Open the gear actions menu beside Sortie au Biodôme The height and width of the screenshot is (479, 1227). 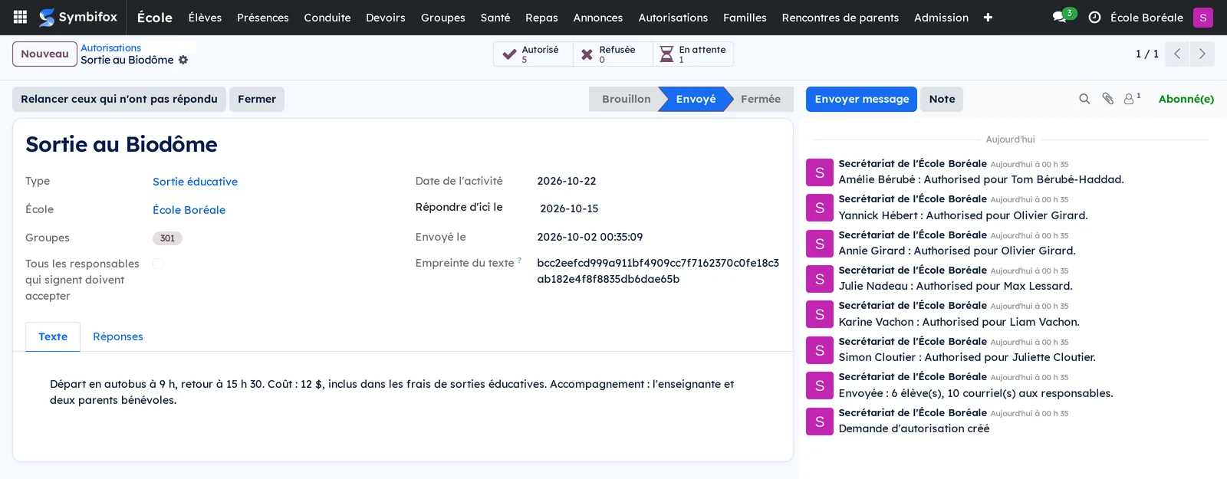[x=183, y=60]
